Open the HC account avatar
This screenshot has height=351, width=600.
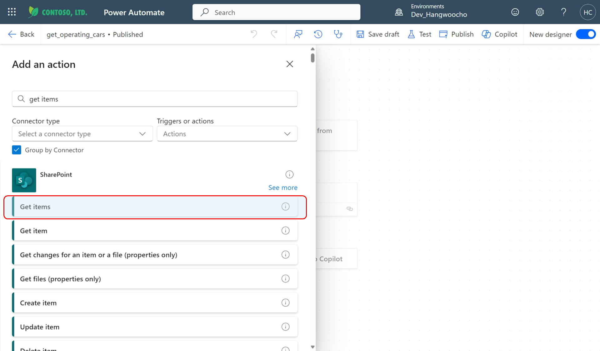pos(587,12)
